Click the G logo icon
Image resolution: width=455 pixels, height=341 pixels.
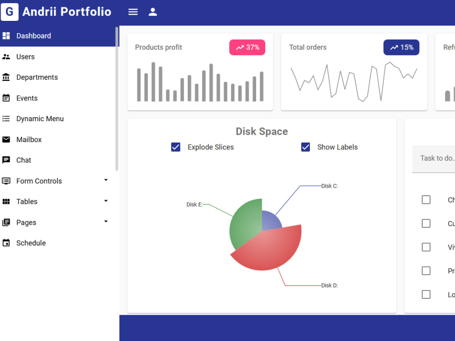(x=10, y=12)
